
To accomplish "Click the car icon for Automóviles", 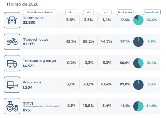I will pyautogui.click(x=12, y=20).
